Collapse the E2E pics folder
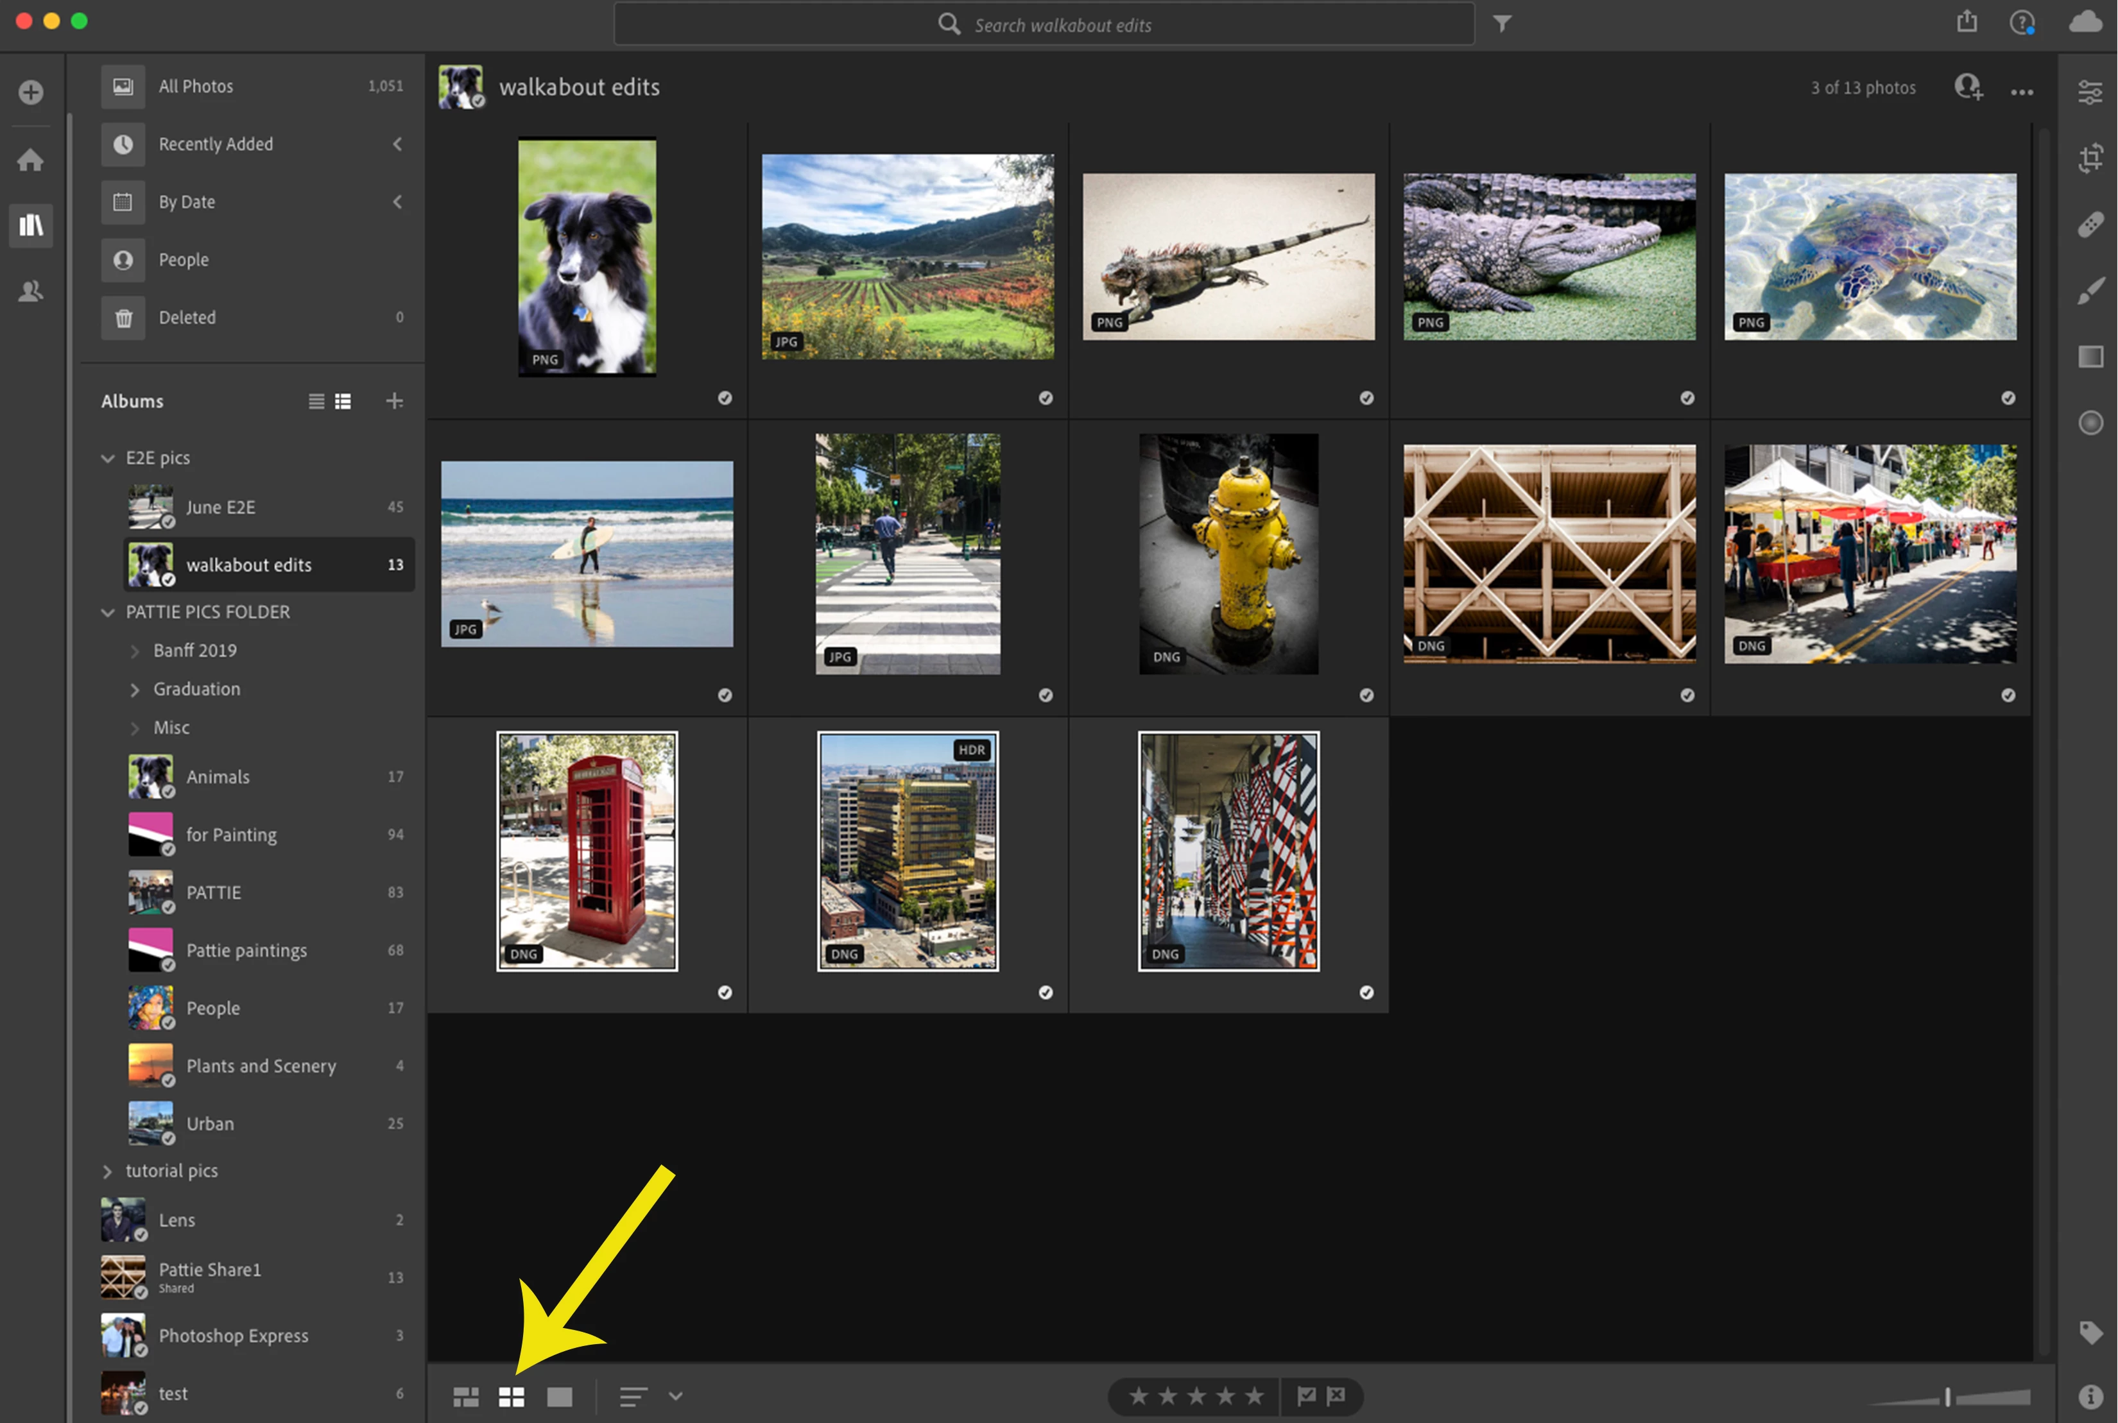The image size is (2118, 1423). pyautogui.click(x=108, y=458)
